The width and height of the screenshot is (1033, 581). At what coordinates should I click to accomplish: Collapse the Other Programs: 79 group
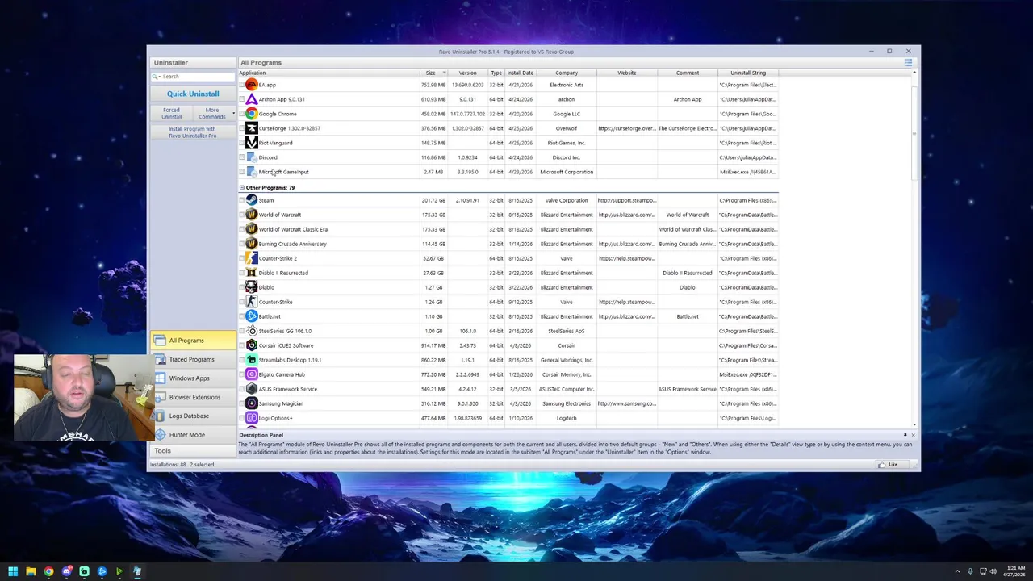(241, 187)
